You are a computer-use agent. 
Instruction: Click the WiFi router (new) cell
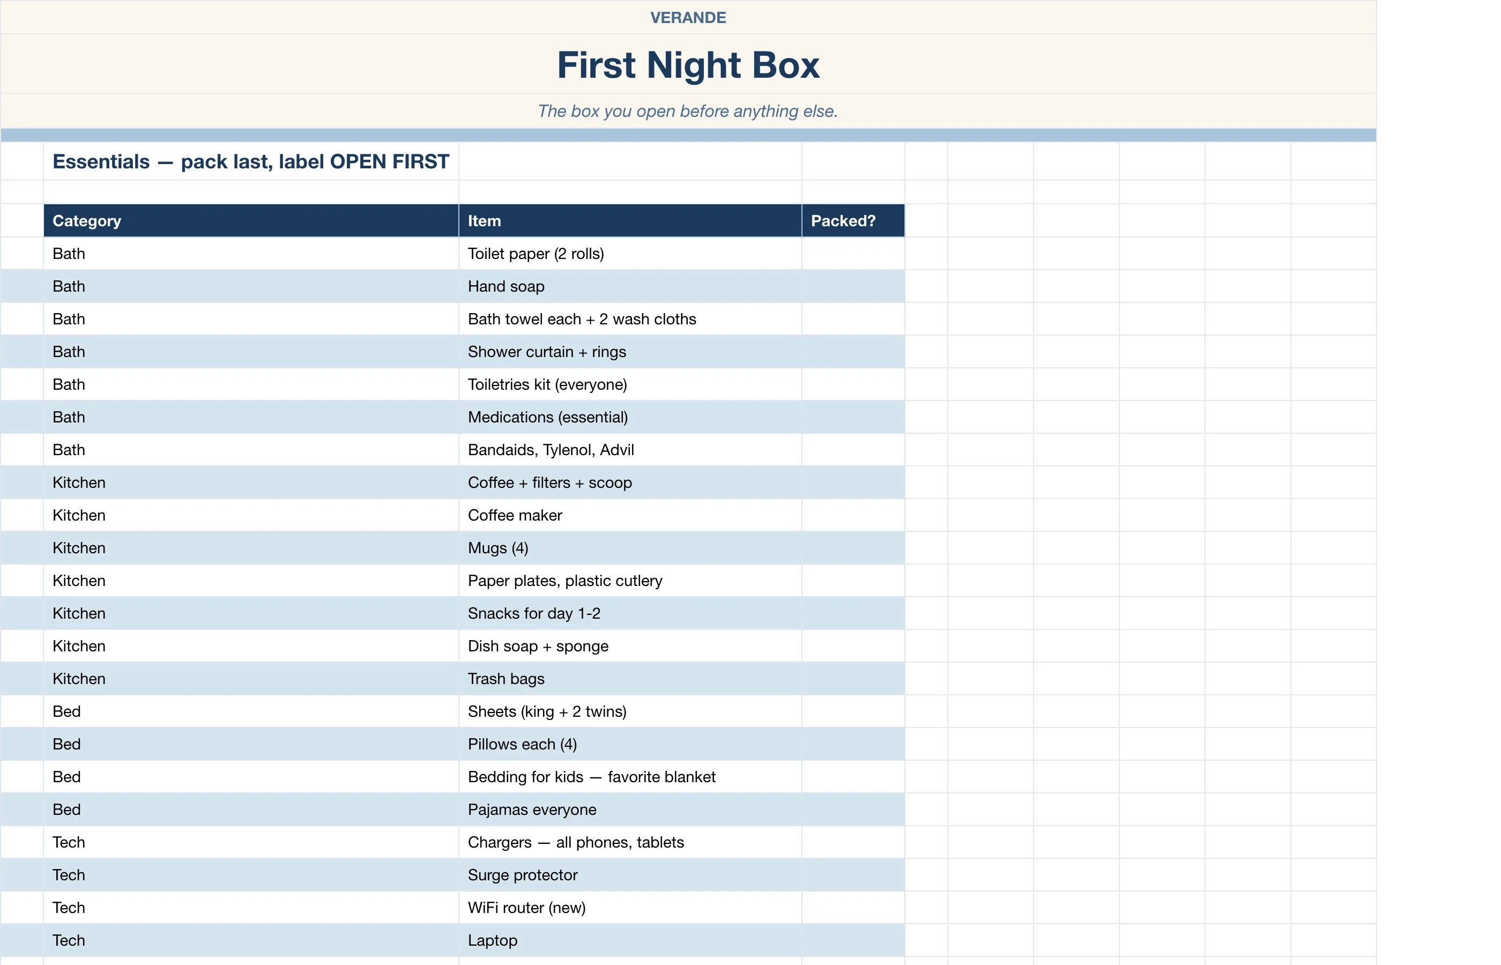[x=630, y=908]
